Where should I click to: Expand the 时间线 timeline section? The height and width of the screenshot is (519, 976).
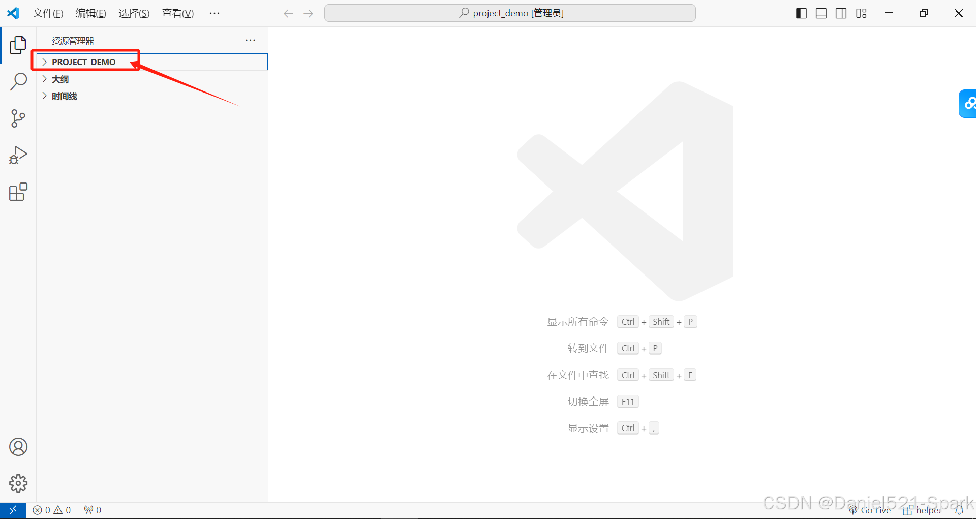(x=152, y=96)
